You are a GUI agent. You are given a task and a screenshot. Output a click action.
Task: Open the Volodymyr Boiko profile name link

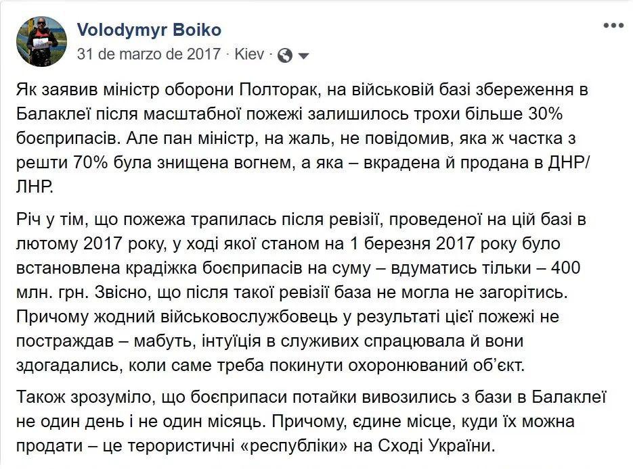[149, 30]
